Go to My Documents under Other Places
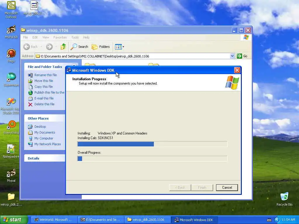 (x=45, y=132)
